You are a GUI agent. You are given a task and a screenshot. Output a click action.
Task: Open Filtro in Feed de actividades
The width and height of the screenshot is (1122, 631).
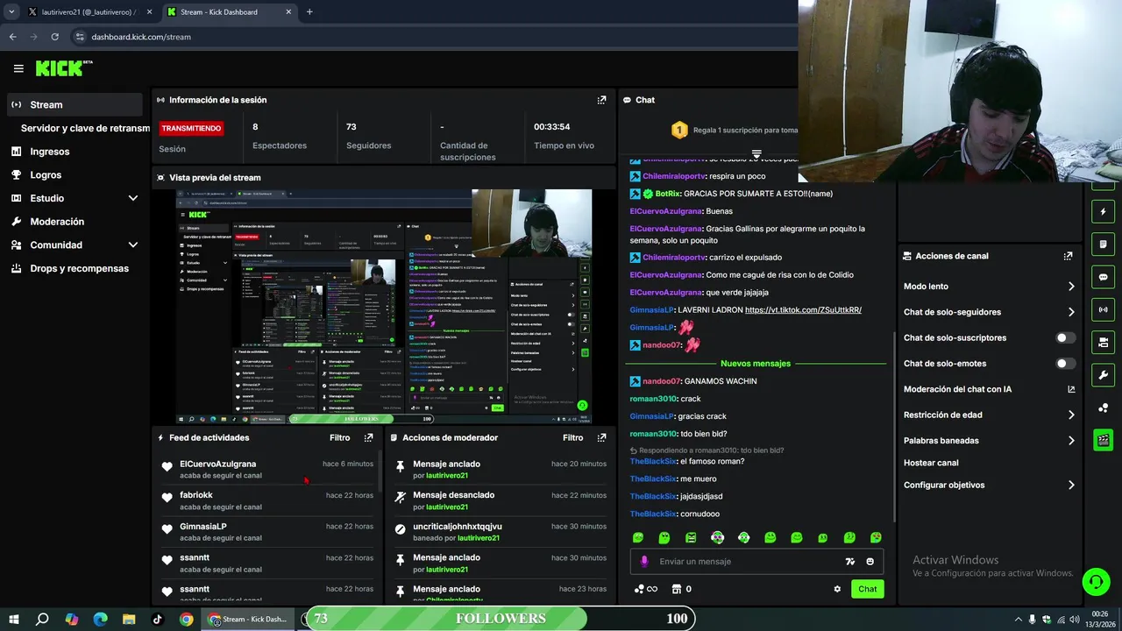[339, 437]
